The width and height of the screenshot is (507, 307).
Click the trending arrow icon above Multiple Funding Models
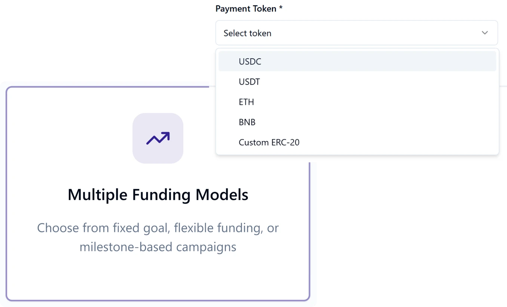coord(158,138)
